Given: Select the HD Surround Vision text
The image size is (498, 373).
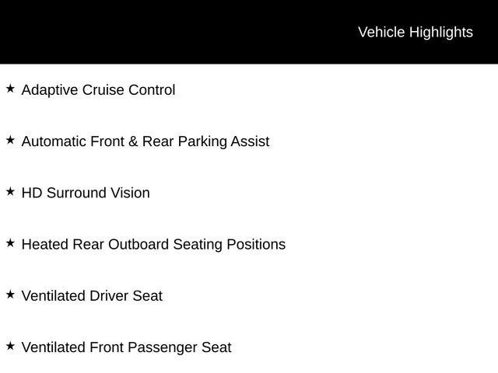Looking at the screenshot, I should [86, 193].
